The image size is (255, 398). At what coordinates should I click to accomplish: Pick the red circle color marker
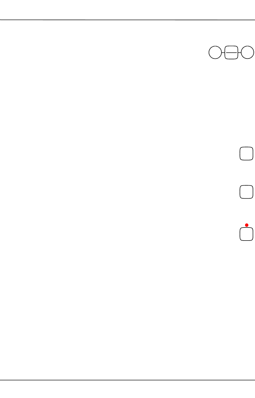click(247, 225)
